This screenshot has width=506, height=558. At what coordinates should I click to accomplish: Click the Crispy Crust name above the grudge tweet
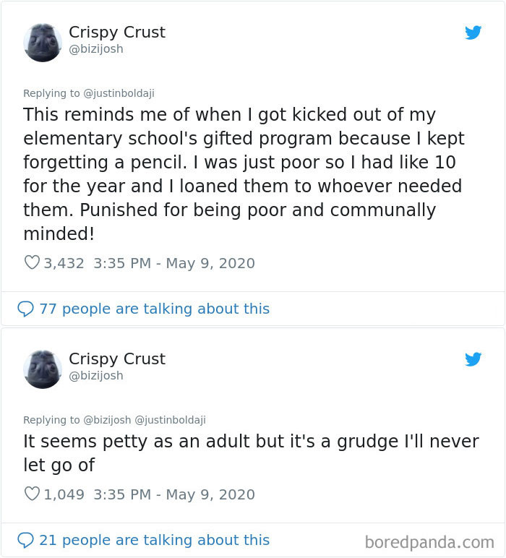(116, 359)
